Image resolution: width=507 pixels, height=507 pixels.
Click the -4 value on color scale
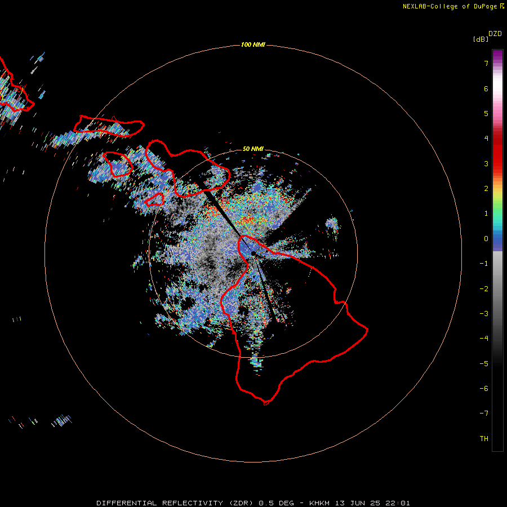484,339
